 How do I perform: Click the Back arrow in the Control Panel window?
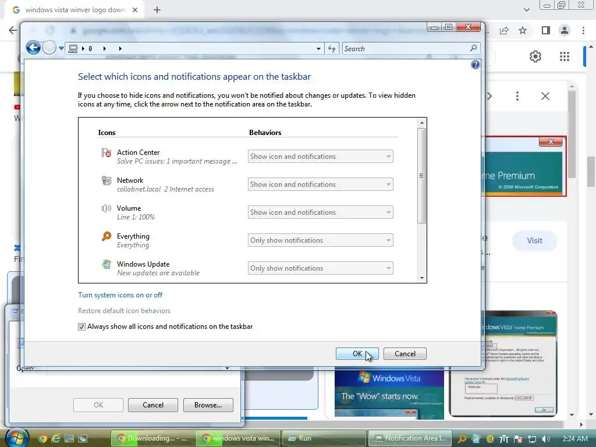[33, 48]
